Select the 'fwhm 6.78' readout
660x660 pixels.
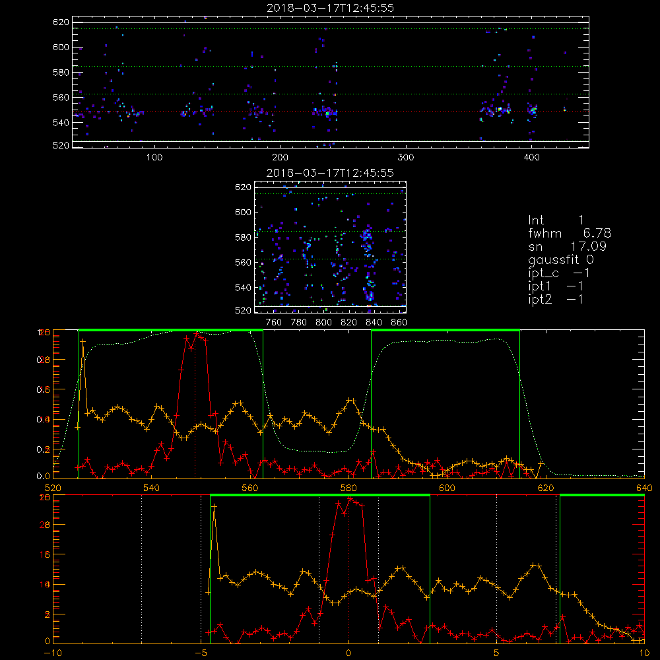point(569,233)
